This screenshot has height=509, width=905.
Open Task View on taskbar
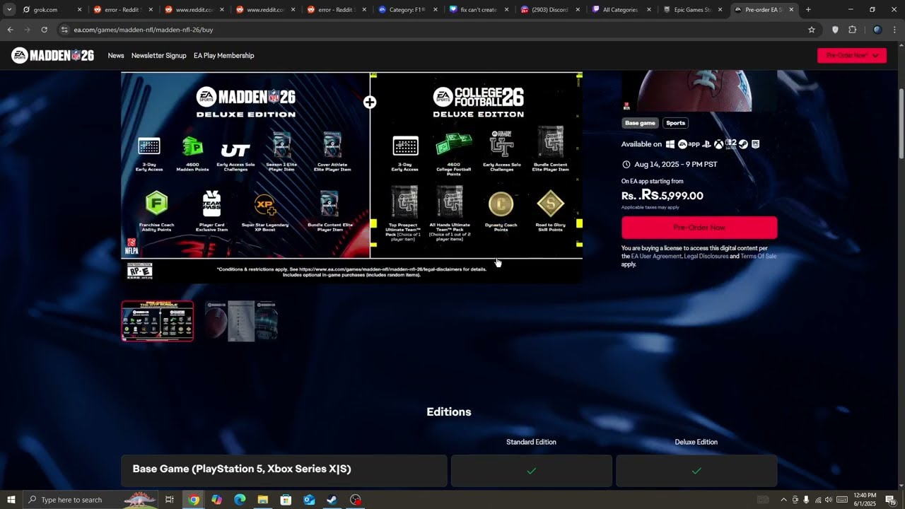coord(170,500)
